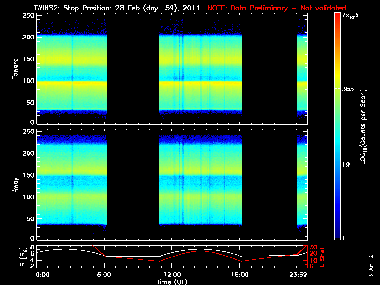This screenshot has height=285, width=380.
Task: Select the 0:00 time tick label
Action: click(43, 275)
